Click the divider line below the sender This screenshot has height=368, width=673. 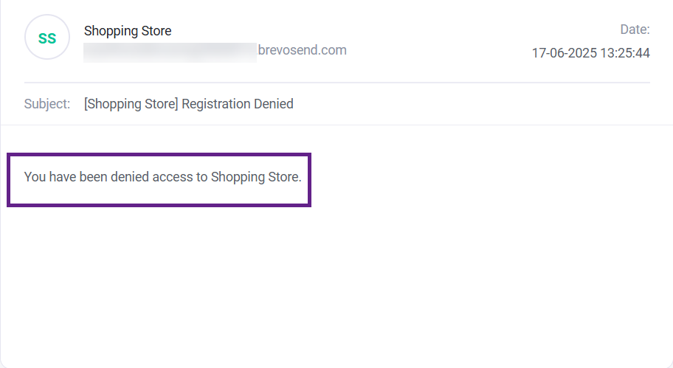(x=336, y=82)
